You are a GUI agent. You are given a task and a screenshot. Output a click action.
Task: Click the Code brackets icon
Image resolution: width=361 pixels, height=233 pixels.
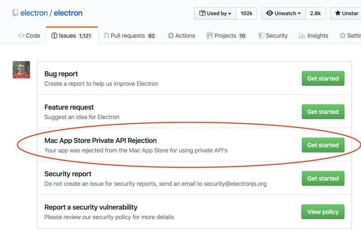[x=21, y=36]
